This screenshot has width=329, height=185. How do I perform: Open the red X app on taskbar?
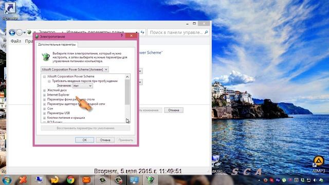tap(23, 180)
